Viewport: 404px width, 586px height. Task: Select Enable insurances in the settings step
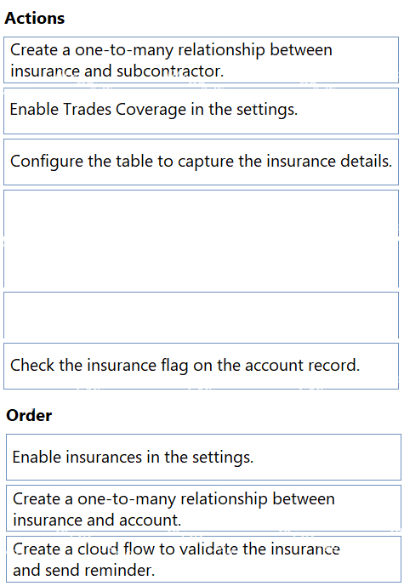[203, 457]
